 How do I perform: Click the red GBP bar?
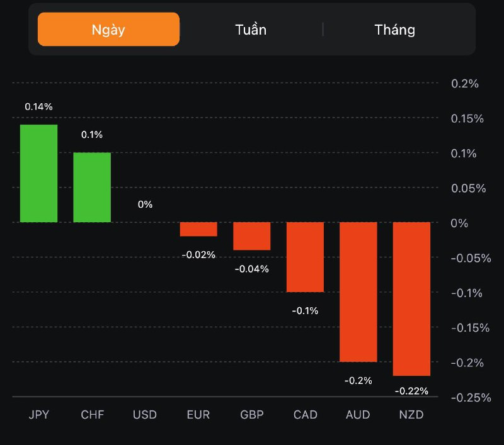coord(251,236)
